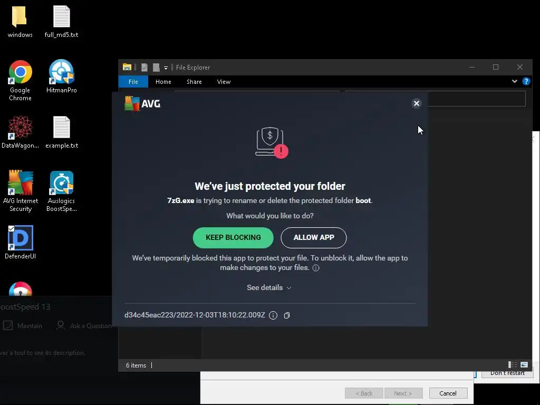
Task: Launch HitmanPro desktop shortcut
Action: pos(61,76)
